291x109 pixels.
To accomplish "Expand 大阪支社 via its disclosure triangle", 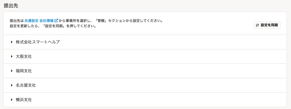I will tap(12, 56).
